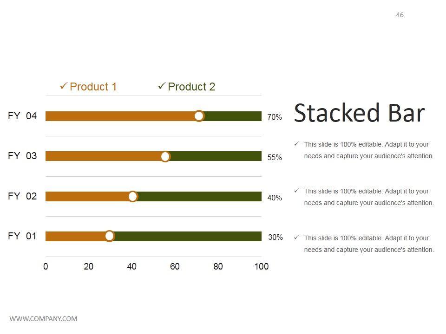
Task: Select the Stacked Bar title text
Action: coord(359,113)
